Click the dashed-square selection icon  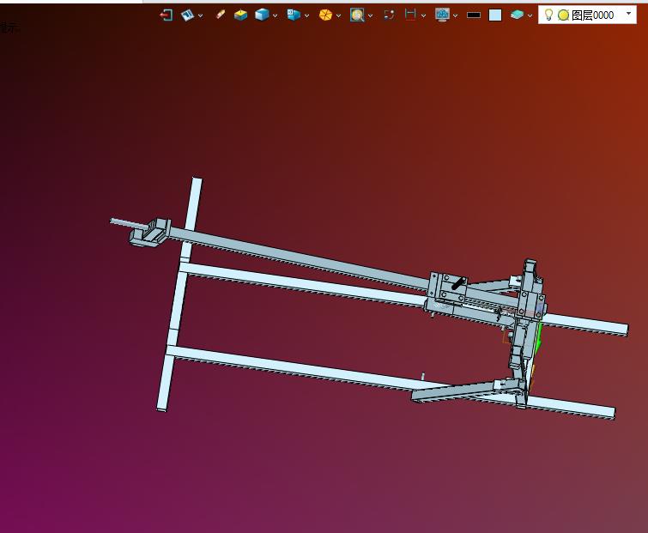click(x=389, y=15)
